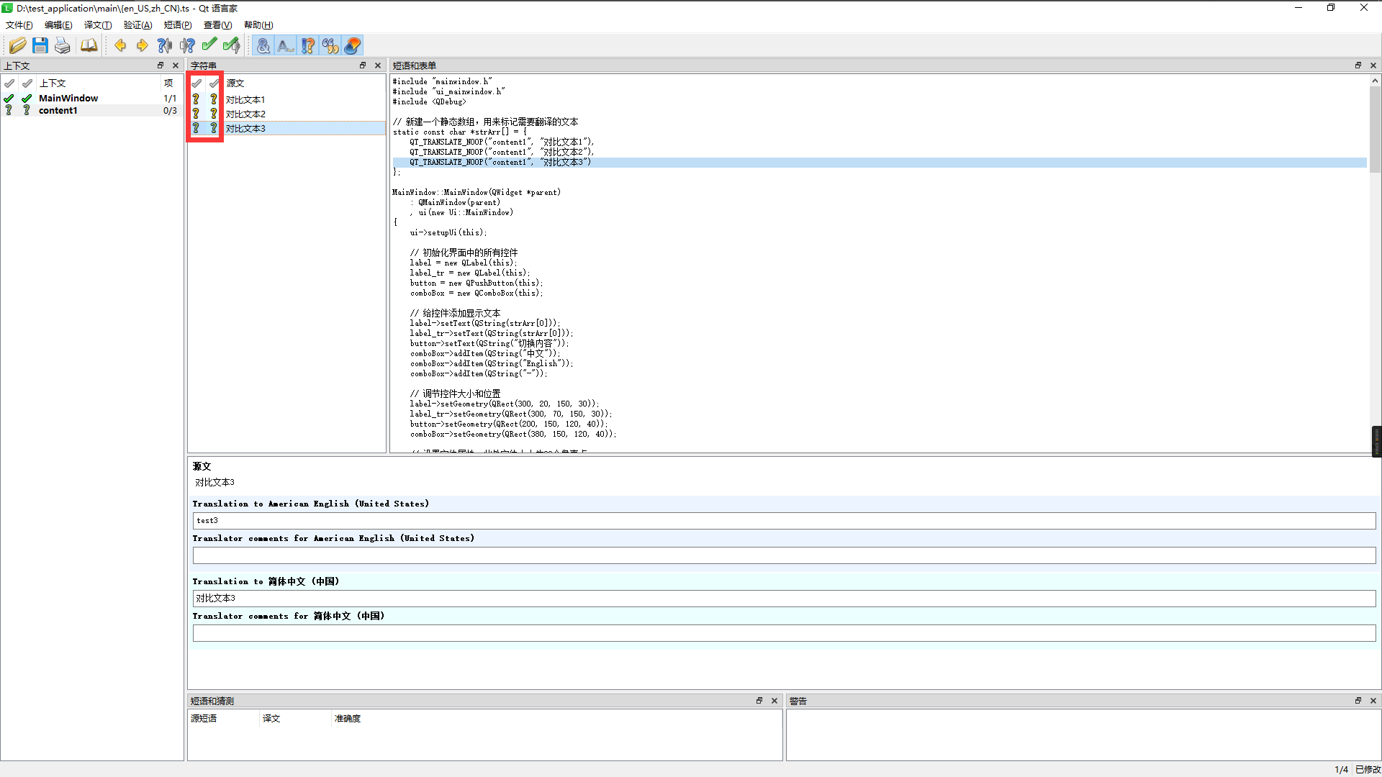Viewport: 1382px width, 777px height.
Task: Jump to next unfinished item
Action: click(187, 46)
